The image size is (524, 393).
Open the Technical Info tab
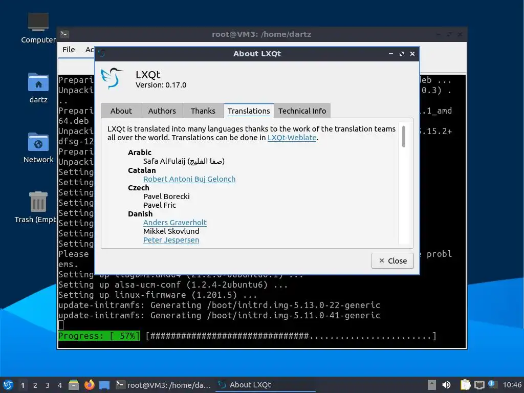click(302, 111)
